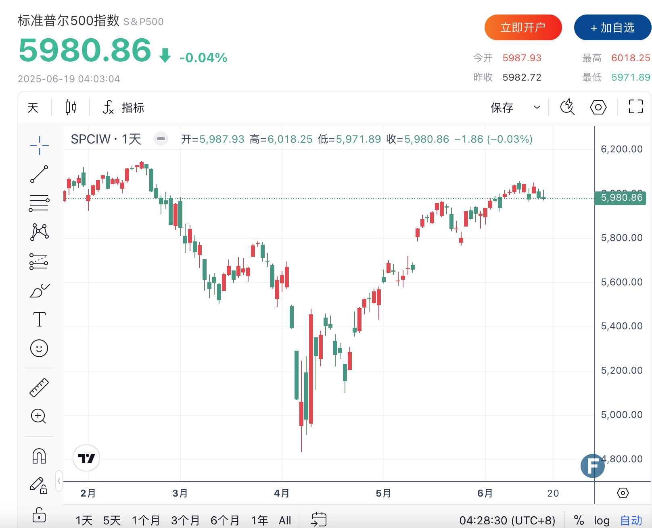Select the ruler measure tool

(39, 388)
